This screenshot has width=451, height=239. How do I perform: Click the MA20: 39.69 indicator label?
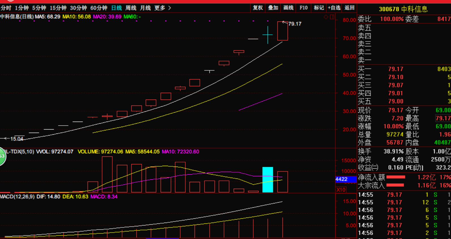pyautogui.click(x=107, y=17)
